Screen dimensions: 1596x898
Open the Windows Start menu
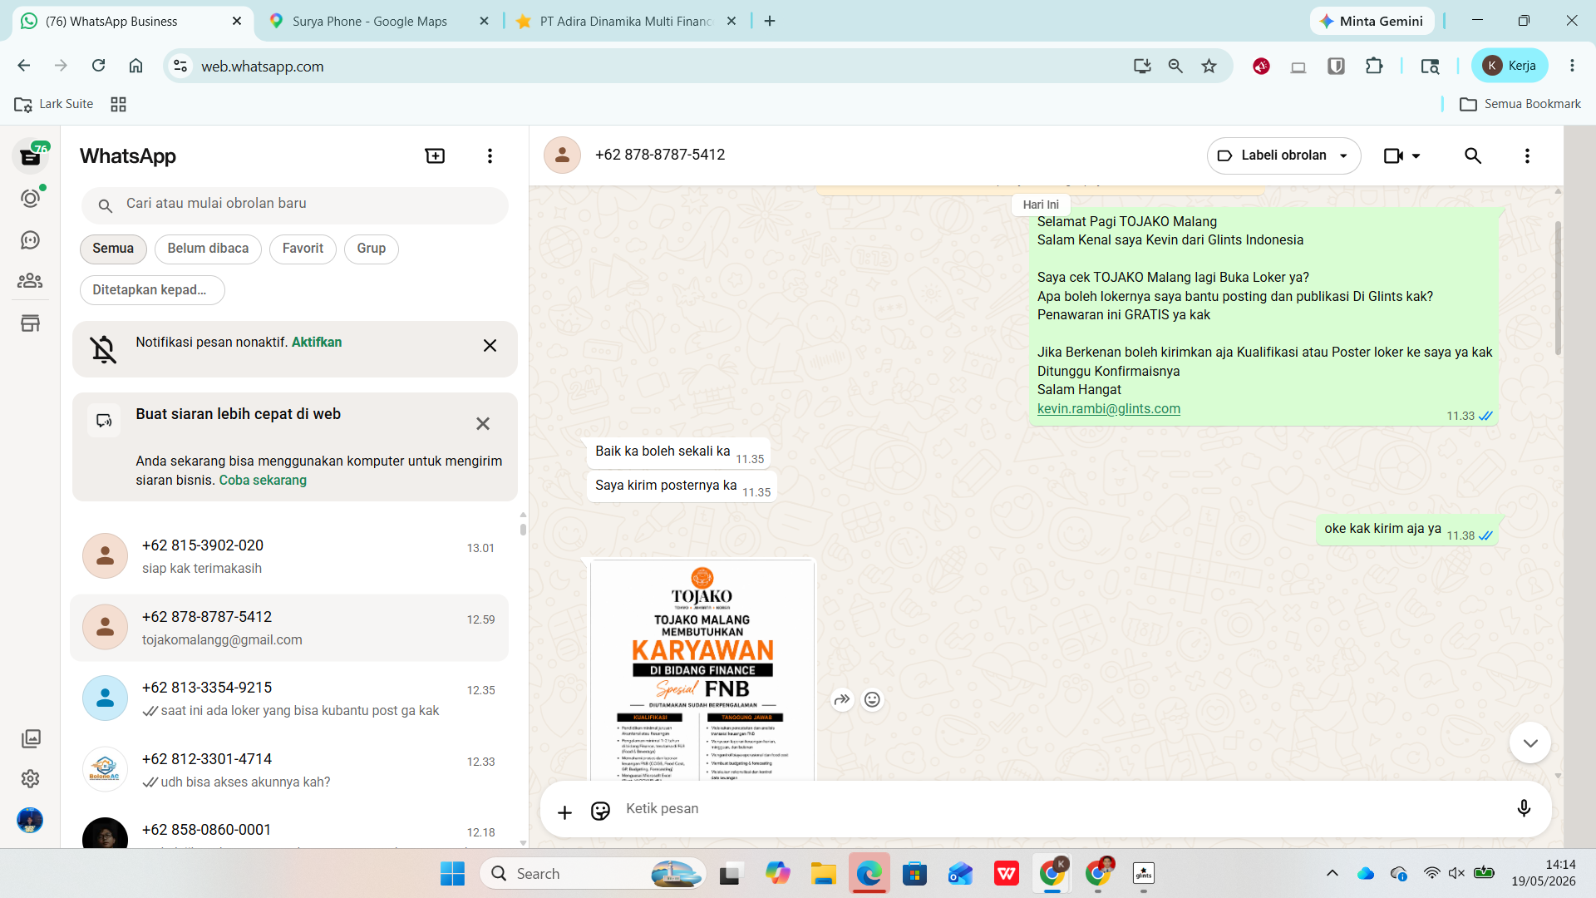click(x=452, y=874)
